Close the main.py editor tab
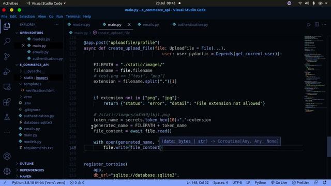The width and height of the screenshot is (331, 186). click(129, 25)
